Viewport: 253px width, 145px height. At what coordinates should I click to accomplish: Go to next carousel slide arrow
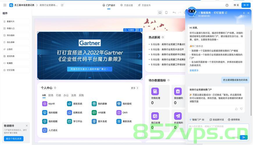pos(139,56)
